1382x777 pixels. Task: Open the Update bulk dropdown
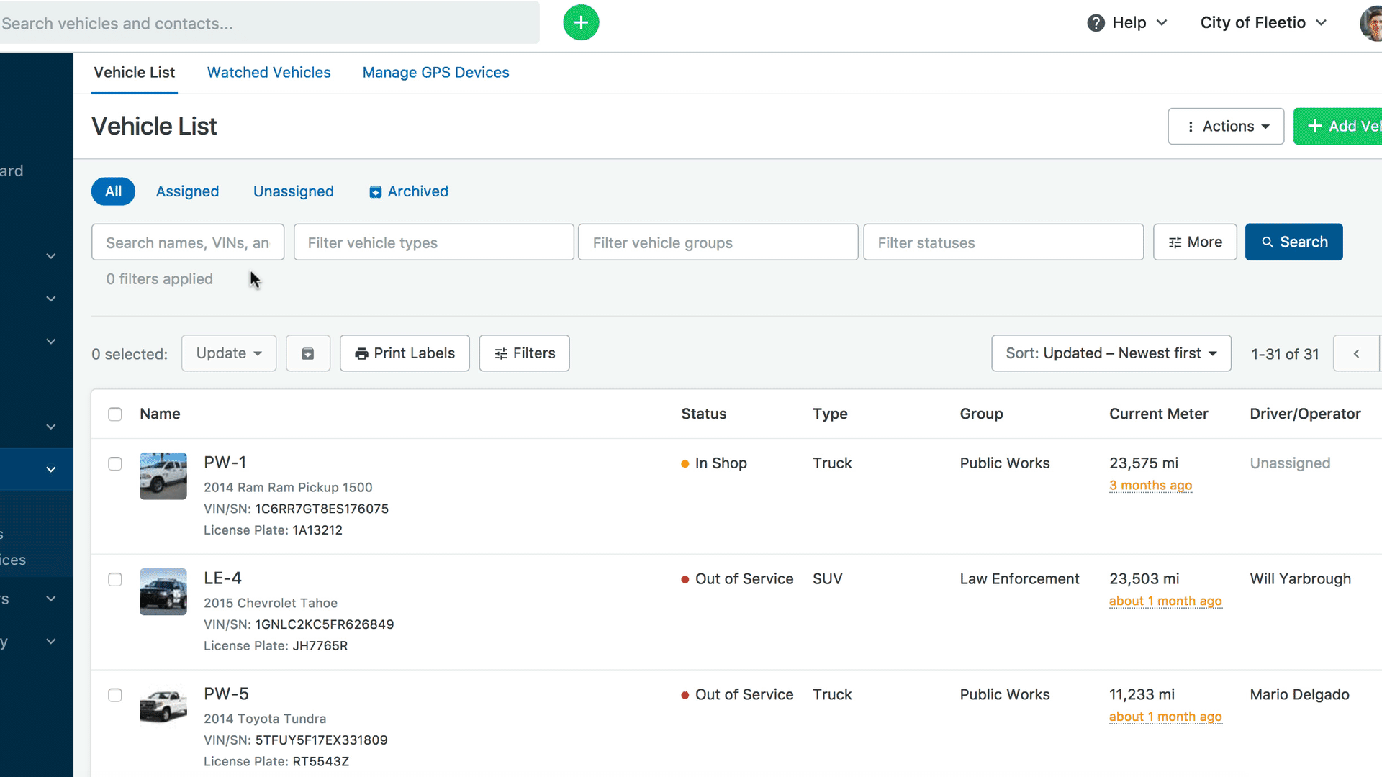[x=229, y=353]
